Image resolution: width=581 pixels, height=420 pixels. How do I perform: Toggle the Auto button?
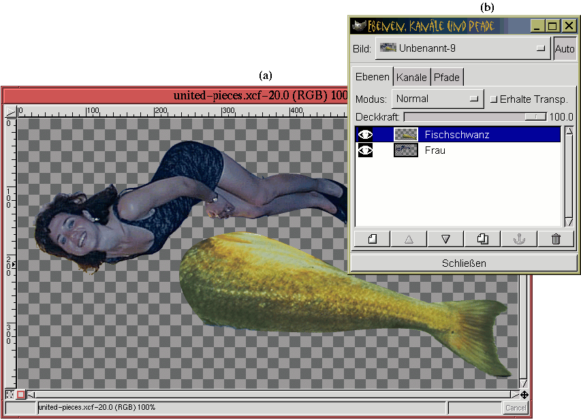coord(564,49)
